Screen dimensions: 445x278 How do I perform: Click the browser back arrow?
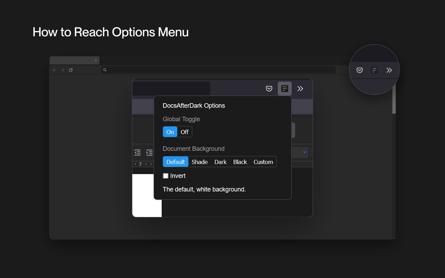pyautogui.click(x=55, y=70)
